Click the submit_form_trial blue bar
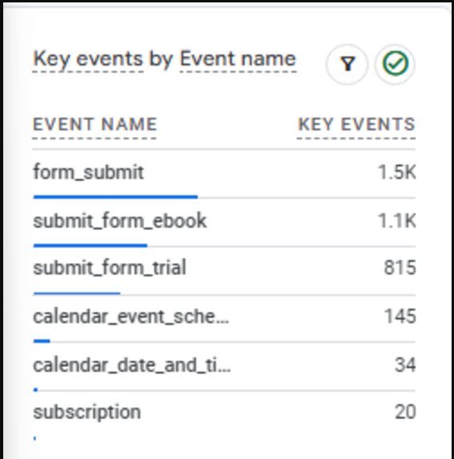The width and height of the screenshot is (454, 459). tap(77, 293)
